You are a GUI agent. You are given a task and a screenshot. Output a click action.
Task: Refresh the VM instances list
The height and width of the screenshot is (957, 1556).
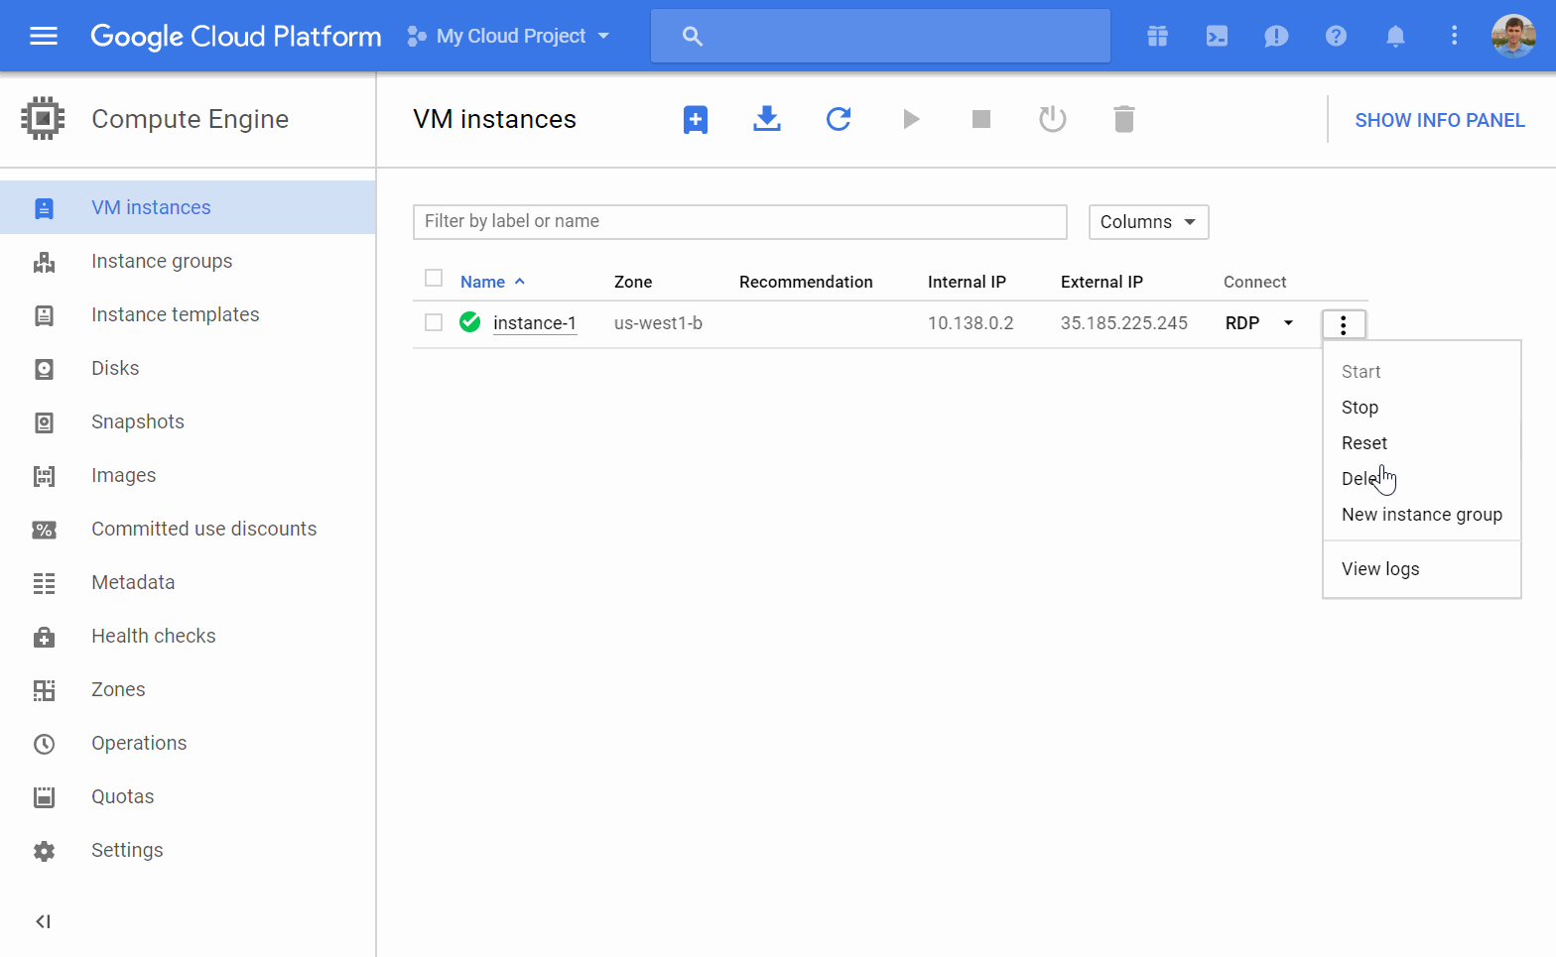point(839,119)
